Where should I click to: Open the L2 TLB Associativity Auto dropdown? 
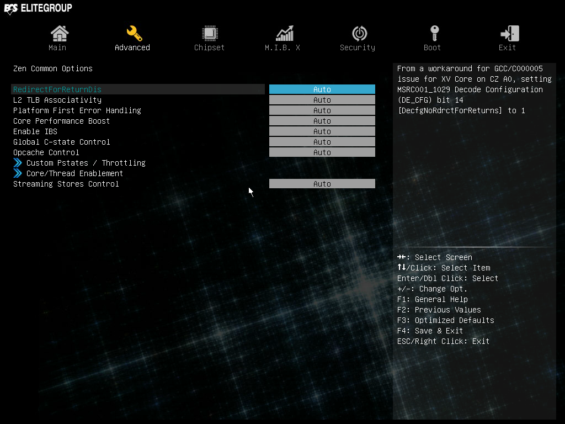[322, 100]
